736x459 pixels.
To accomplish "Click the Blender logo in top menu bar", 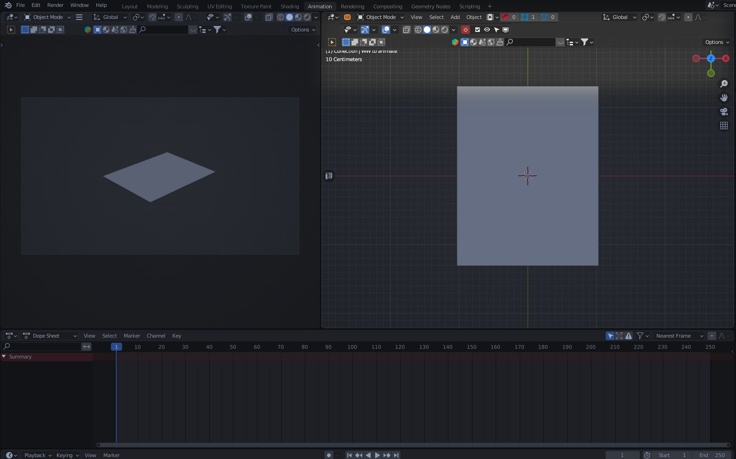I will coord(8,5).
